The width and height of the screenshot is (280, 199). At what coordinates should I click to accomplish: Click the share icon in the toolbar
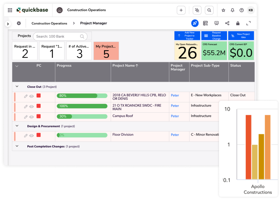(227, 23)
